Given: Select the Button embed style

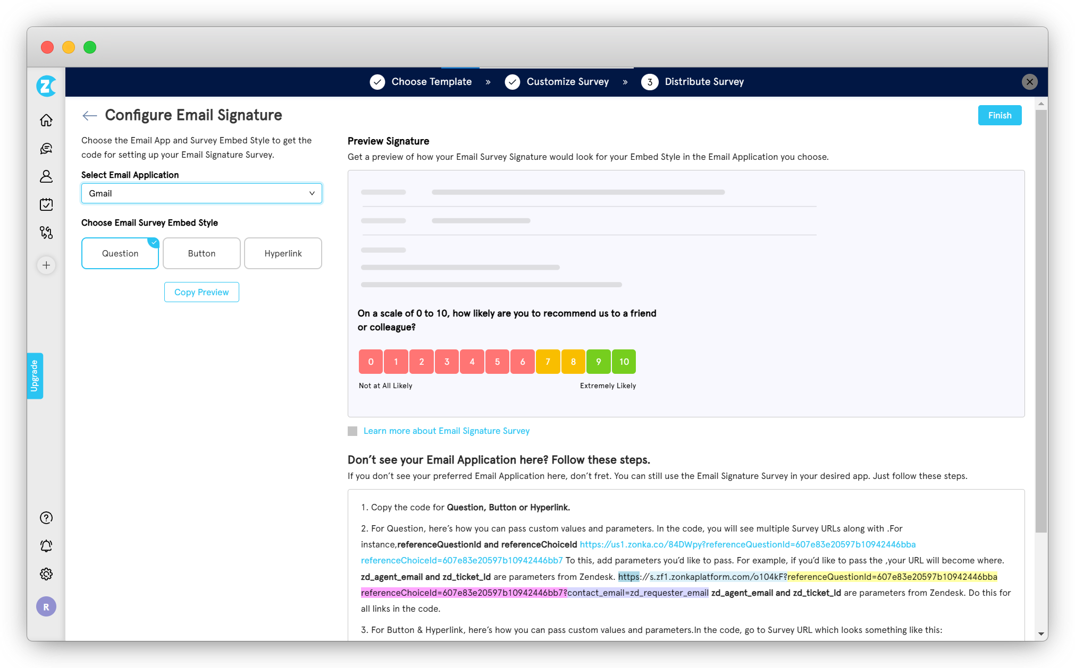Looking at the screenshot, I should (201, 253).
